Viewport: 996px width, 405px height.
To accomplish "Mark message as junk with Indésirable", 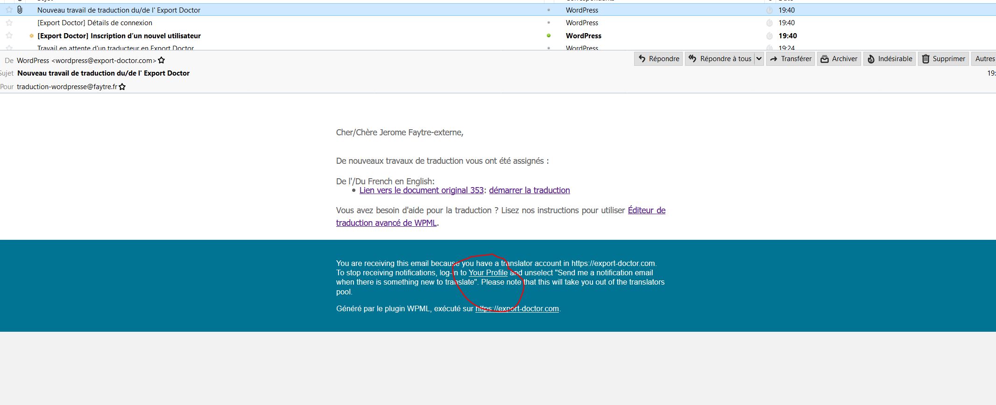I will [890, 59].
